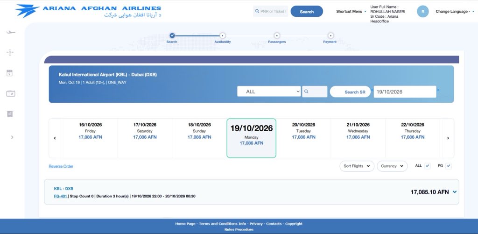Image resolution: width=478 pixels, height=234 pixels.
Task: Click the Payment step indicator
Action: click(330, 38)
